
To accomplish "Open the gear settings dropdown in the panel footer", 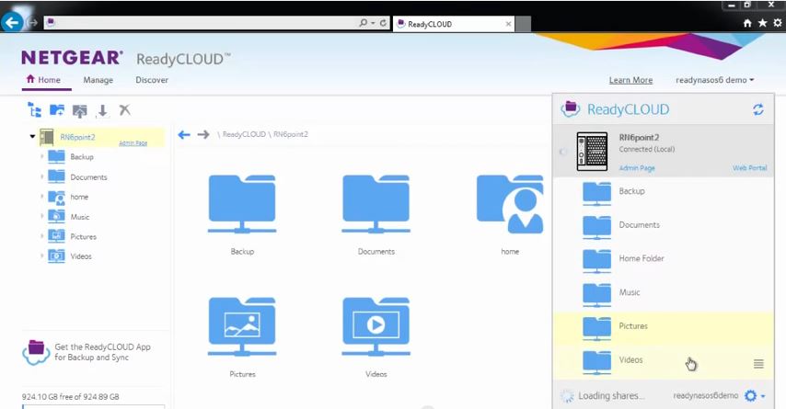I will click(754, 396).
